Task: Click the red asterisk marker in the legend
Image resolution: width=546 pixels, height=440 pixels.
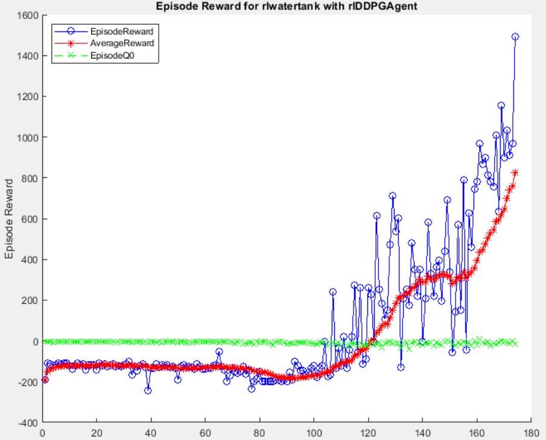Action: click(71, 43)
